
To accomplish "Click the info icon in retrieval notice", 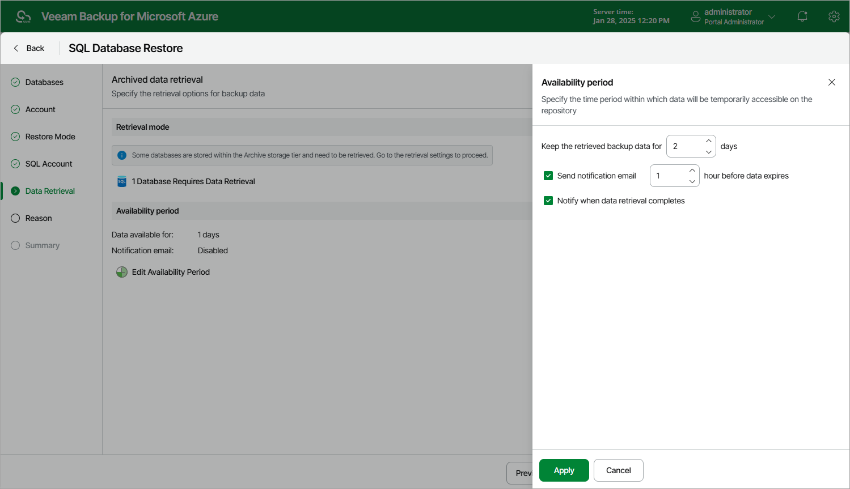I will 122,155.
